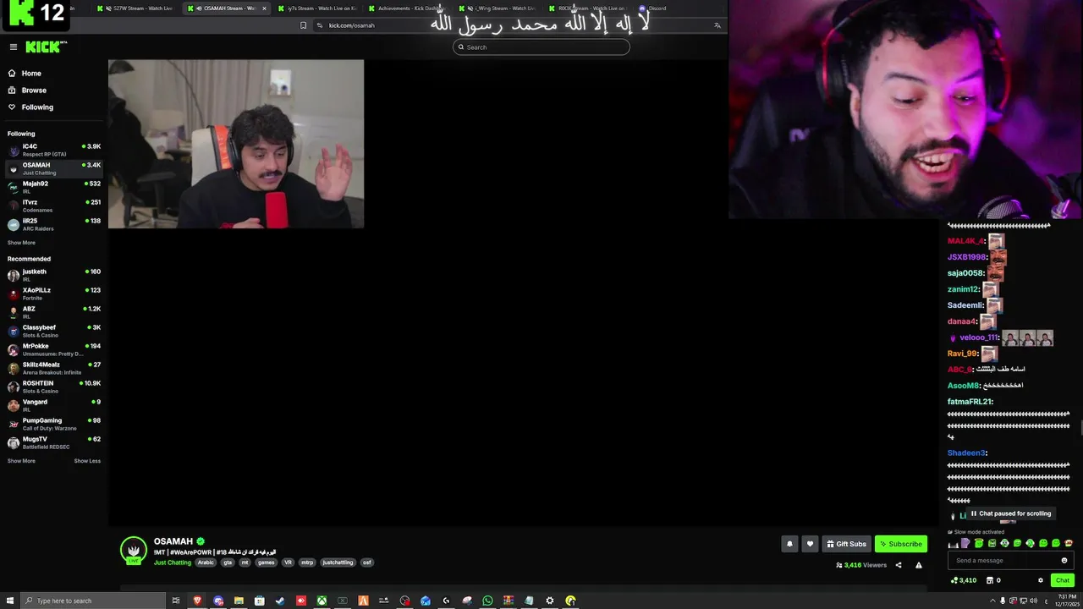Switch to S27W Stream browser tab
This screenshot has width=1083, height=609.
tap(135, 8)
